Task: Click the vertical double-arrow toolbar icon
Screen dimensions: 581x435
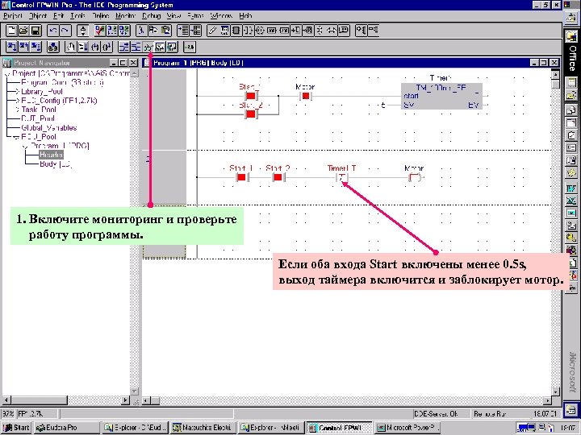Action: point(320,31)
